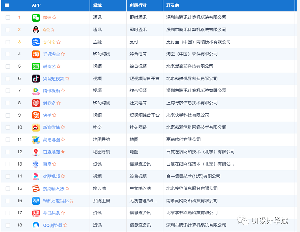
Task: Click the 金融 cell in 支付宝 row
Action: pyautogui.click(x=97, y=42)
